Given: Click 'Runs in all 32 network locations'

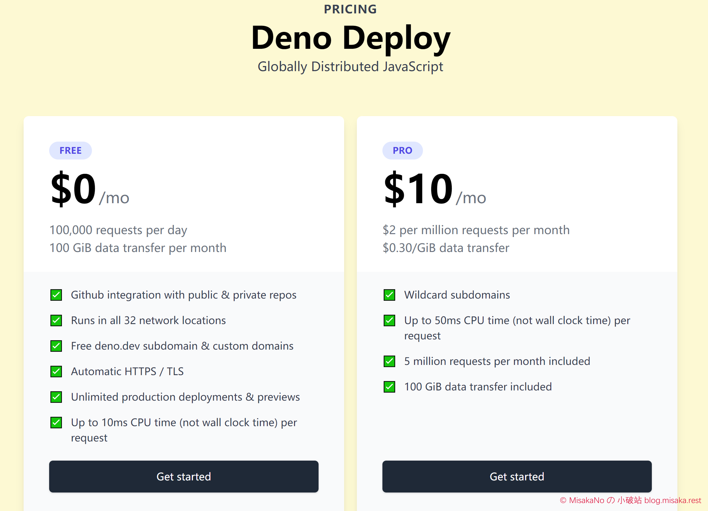Looking at the screenshot, I should (148, 320).
